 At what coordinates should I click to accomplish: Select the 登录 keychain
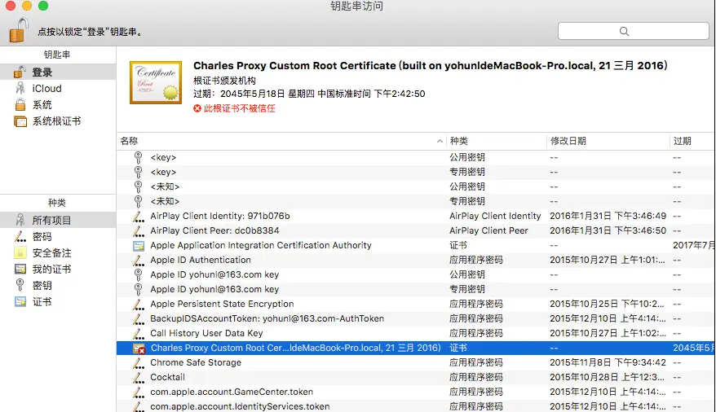pyautogui.click(x=58, y=72)
